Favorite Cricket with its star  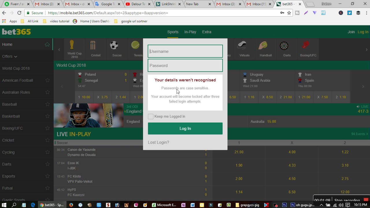coord(47,140)
